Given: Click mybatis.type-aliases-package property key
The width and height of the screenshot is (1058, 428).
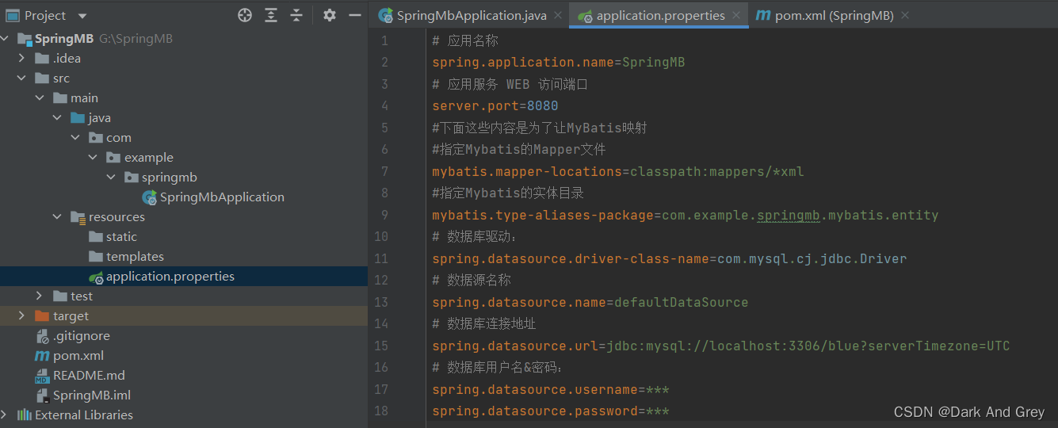Looking at the screenshot, I should [543, 215].
